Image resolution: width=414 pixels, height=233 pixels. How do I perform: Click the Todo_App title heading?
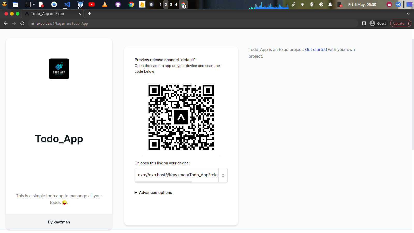click(59, 139)
